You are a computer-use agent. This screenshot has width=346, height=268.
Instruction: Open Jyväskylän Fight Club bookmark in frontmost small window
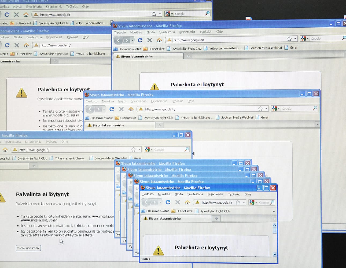click(x=212, y=211)
